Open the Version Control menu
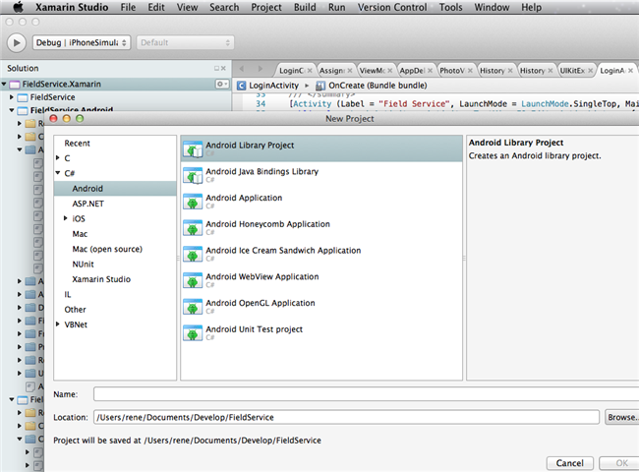This screenshot has height=472, width=639. coord(392,7)
